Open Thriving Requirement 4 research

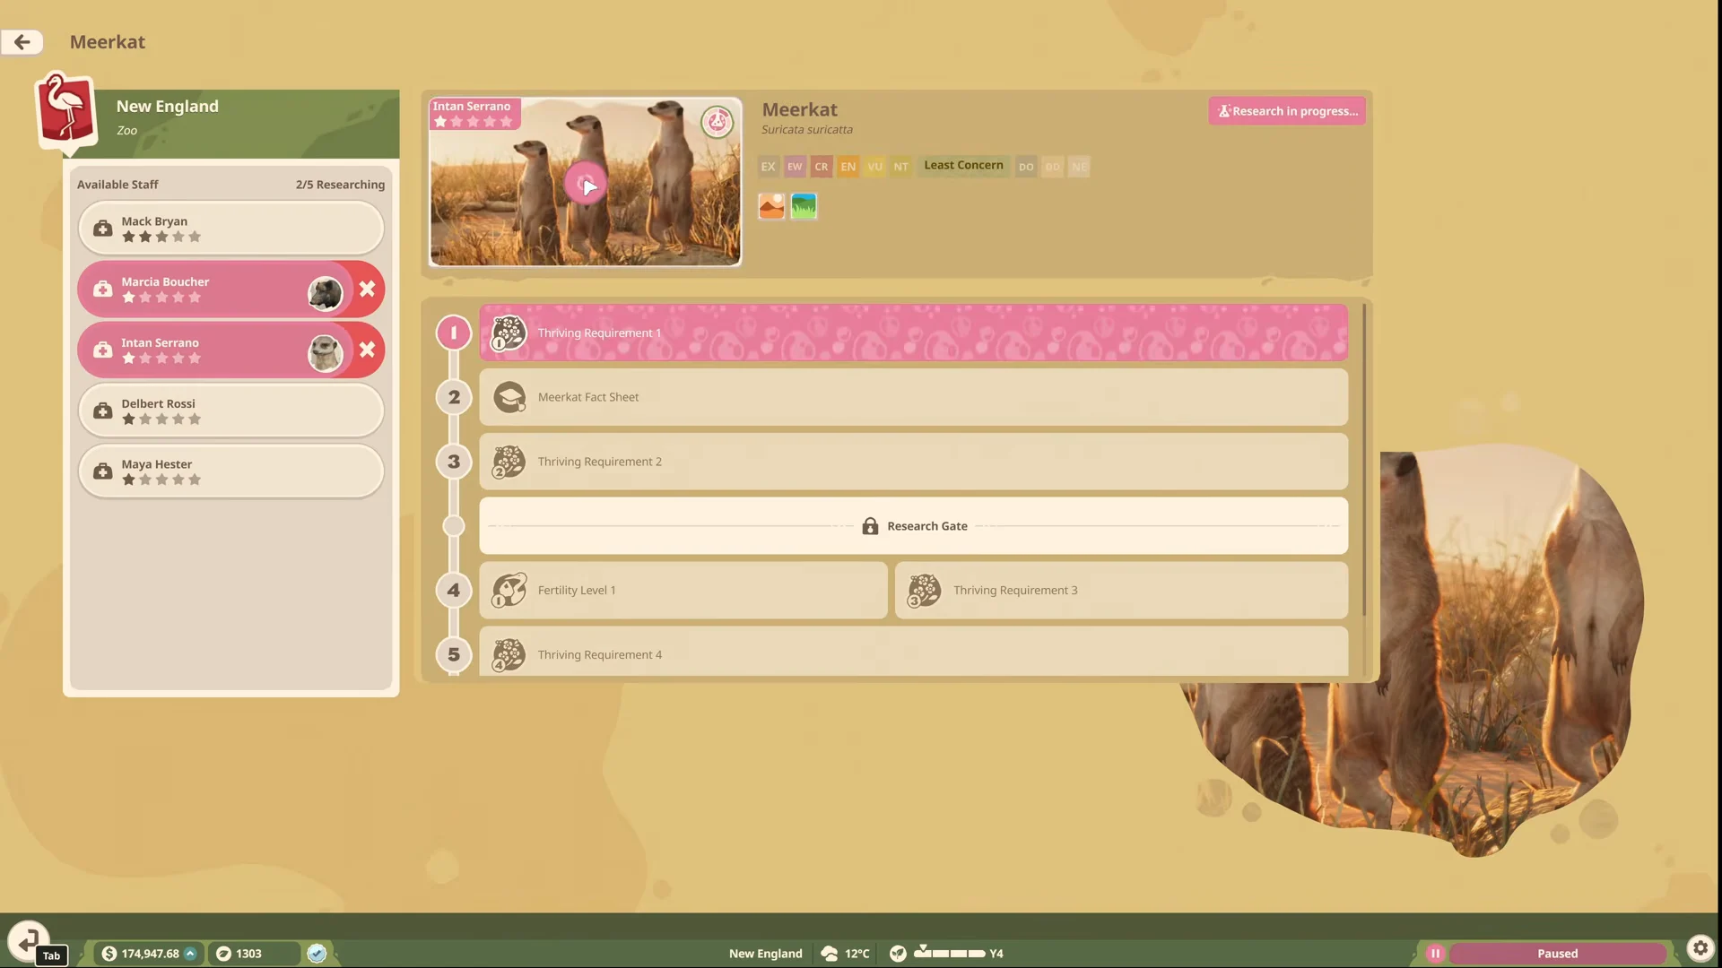click(x=913, y=653)
